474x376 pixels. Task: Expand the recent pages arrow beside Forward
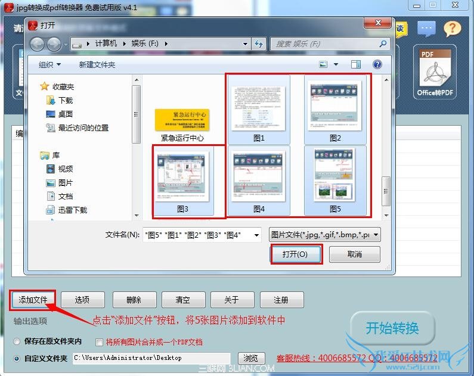(x=66, y=45)
